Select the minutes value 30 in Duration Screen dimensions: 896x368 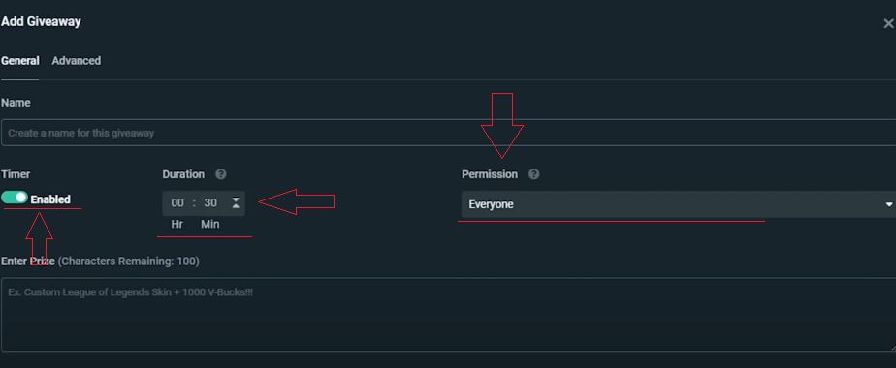click(210, 203)
